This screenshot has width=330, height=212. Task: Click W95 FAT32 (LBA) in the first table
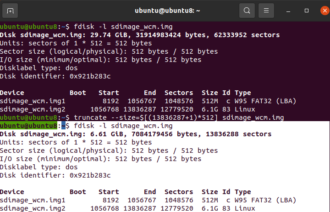point(265,101)
